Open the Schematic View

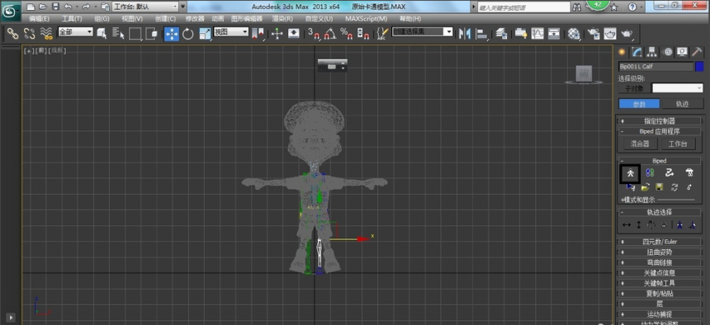pos(554,33)
